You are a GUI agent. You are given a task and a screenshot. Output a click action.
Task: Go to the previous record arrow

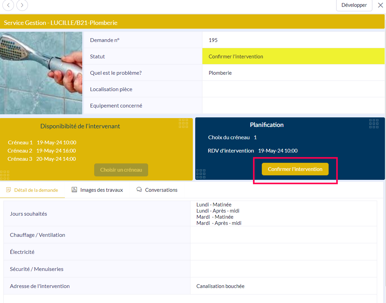8,5
